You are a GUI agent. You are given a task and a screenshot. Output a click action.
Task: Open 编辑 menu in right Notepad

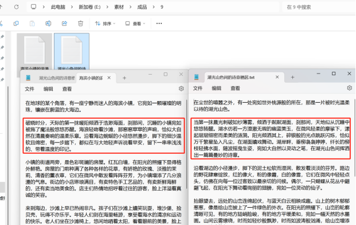pos(216,88)
